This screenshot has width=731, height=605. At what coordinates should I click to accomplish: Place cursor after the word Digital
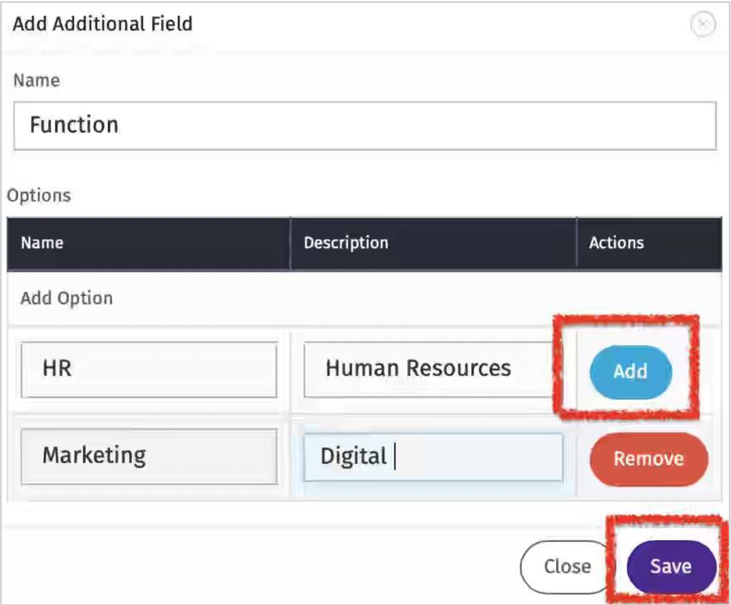click(x=389, y=456)
